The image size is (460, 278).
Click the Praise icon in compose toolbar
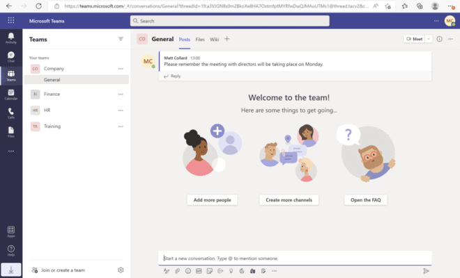tap(231, 271)
